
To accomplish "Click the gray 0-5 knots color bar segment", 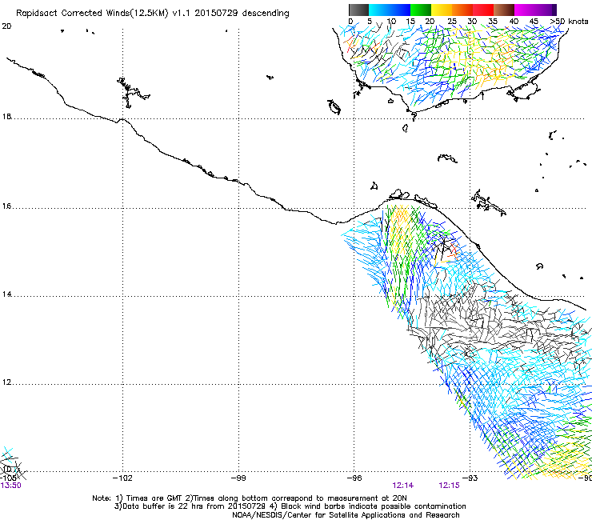I will 358,10.
